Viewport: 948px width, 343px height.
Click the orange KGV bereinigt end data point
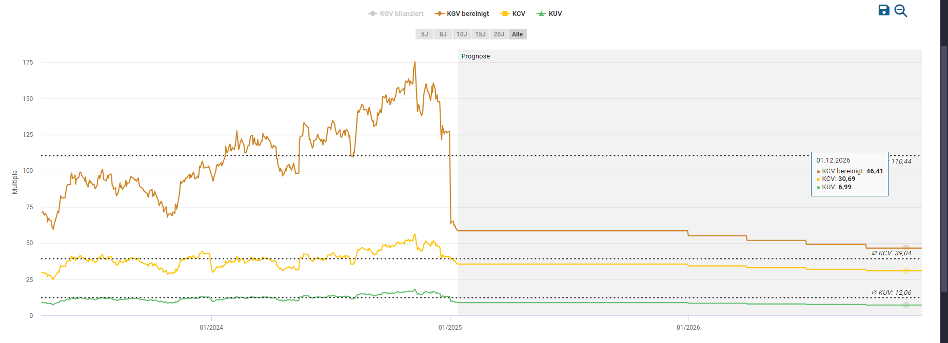pos(906,248)
